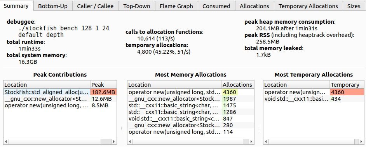Click the Location header in Most Temporary Allocations
The height and width of the screenshot is (147, 366).
click(296, 85)
